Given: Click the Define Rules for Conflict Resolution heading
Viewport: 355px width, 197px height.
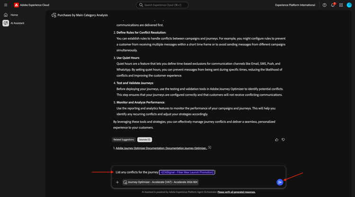Looking at the screenshot, I should [x=141, y=33].
